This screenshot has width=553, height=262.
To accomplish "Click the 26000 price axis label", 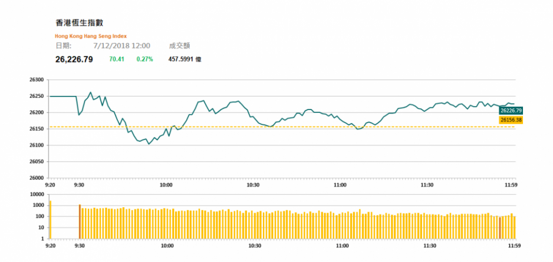I will tap(37, 178).
